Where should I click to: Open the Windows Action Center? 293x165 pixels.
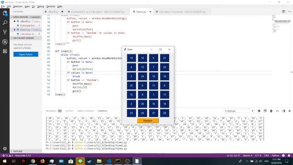[x=287, y=161]
